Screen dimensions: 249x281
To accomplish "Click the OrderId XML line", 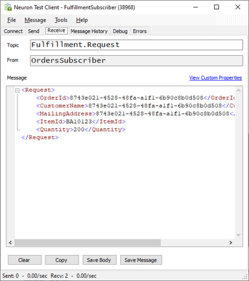I will pos(136,98).
